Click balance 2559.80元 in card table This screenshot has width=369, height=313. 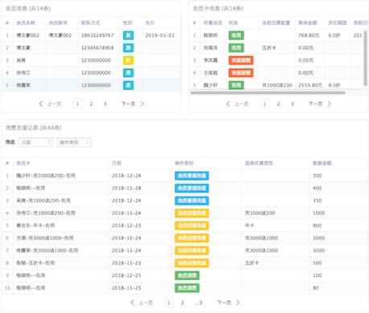pyautogui.click(x=310, y=85)
